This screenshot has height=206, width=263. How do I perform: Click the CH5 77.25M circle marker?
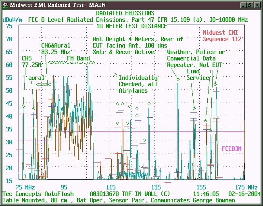tap(23, 106)
